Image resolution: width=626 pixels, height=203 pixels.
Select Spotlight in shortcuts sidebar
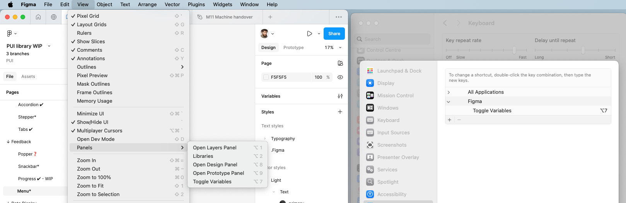coord(382,182)
